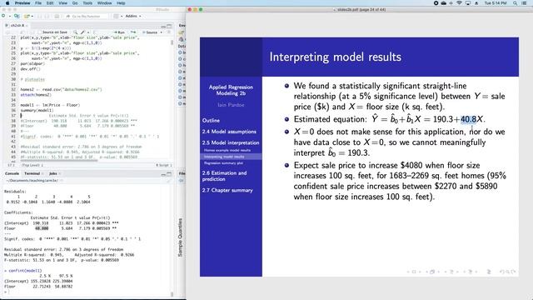The width and height of the screenshot is (533, 300).
Task: Click the confint(model1) console command
Action: coord(25,271)
